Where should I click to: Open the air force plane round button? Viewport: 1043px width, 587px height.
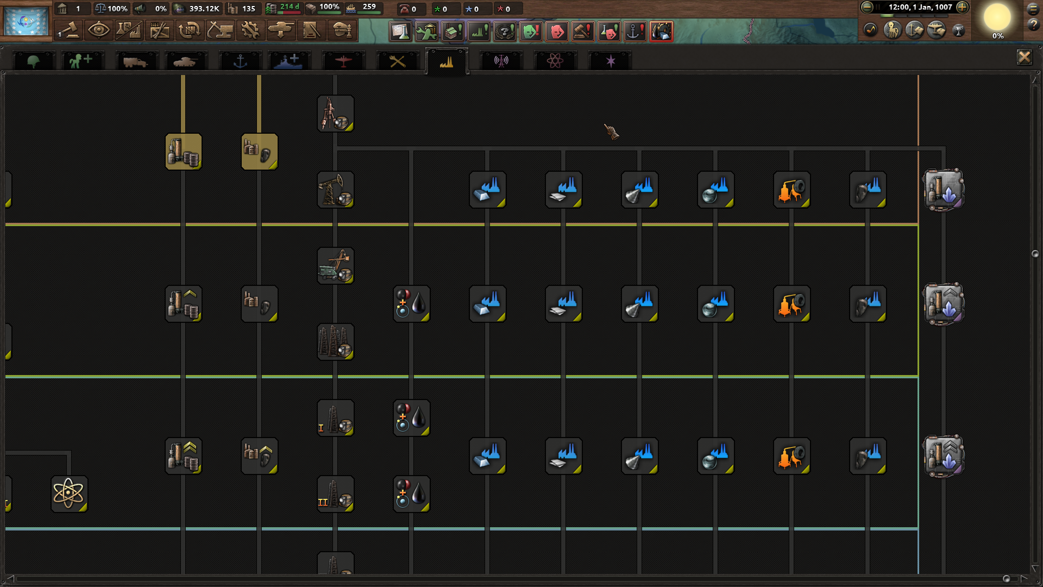pyautogui.click(x=937, y=29)
